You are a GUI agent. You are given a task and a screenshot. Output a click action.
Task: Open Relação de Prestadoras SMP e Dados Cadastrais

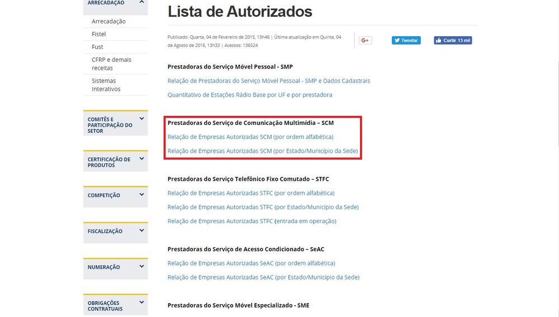[269, 81]
